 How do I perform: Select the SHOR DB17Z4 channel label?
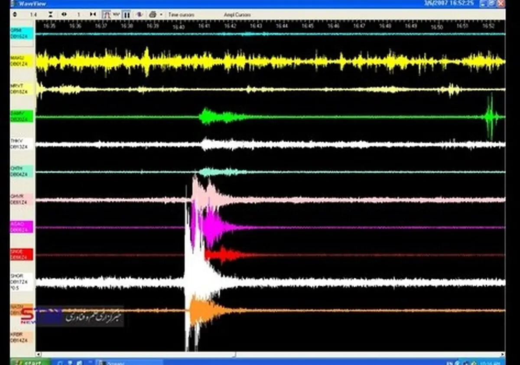[22, 282]
